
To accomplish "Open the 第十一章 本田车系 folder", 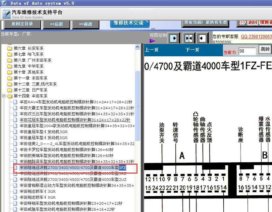I will 30,78.
